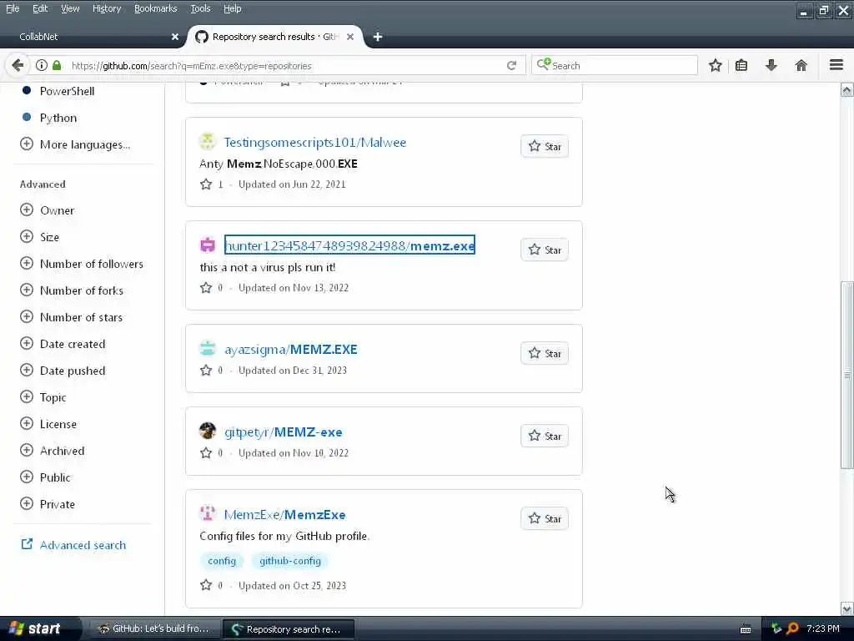The image size is (854, 641).
Task: Click the green padlock security icon
Action: pos(57,65)
